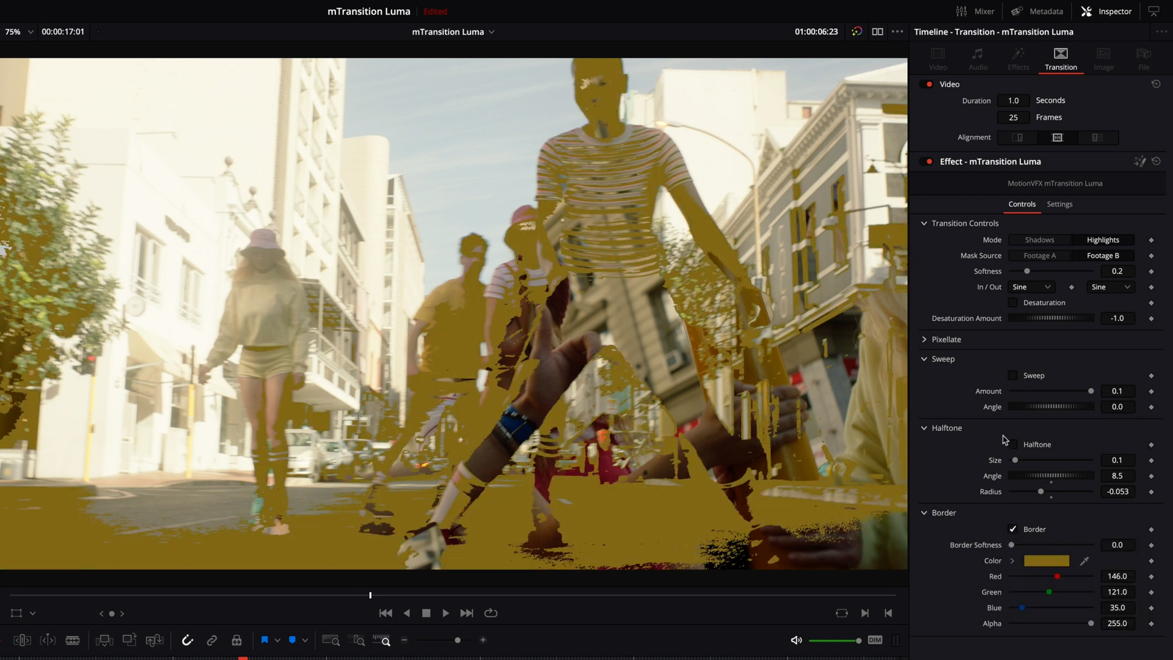Collapse the Halftone section
The width and height of the screenshot is (1173, 660).
click(924, 427)
